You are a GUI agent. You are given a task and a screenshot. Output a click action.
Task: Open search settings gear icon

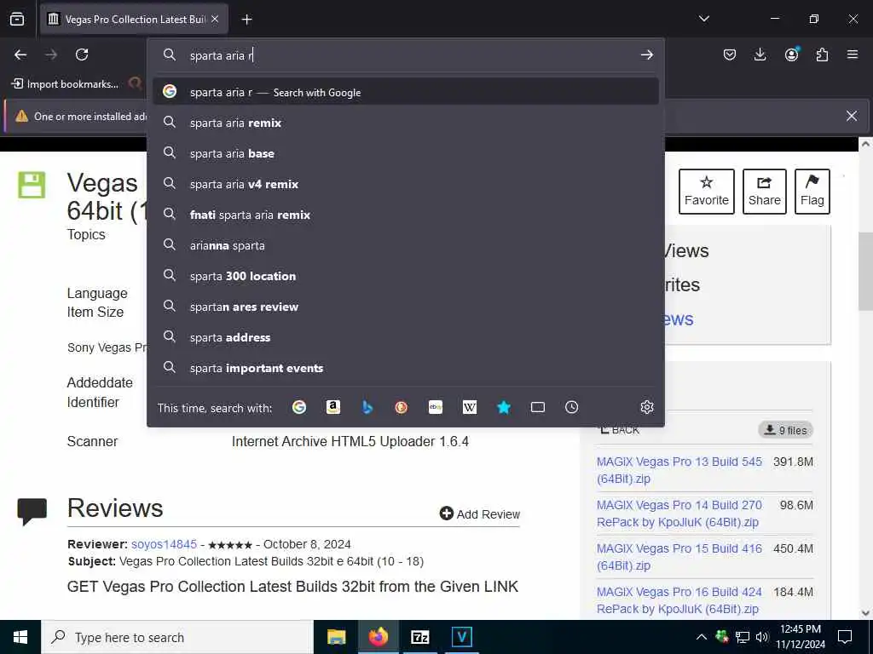(x=646, y=407)
